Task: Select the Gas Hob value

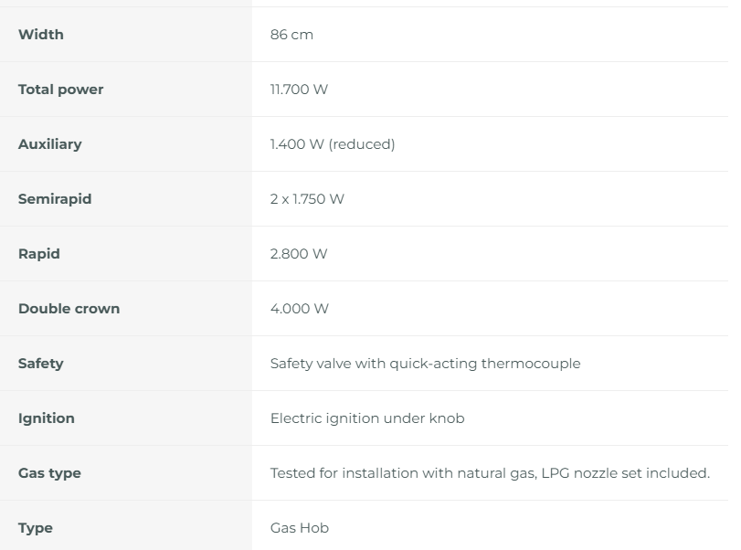Action: coord(300,528)
